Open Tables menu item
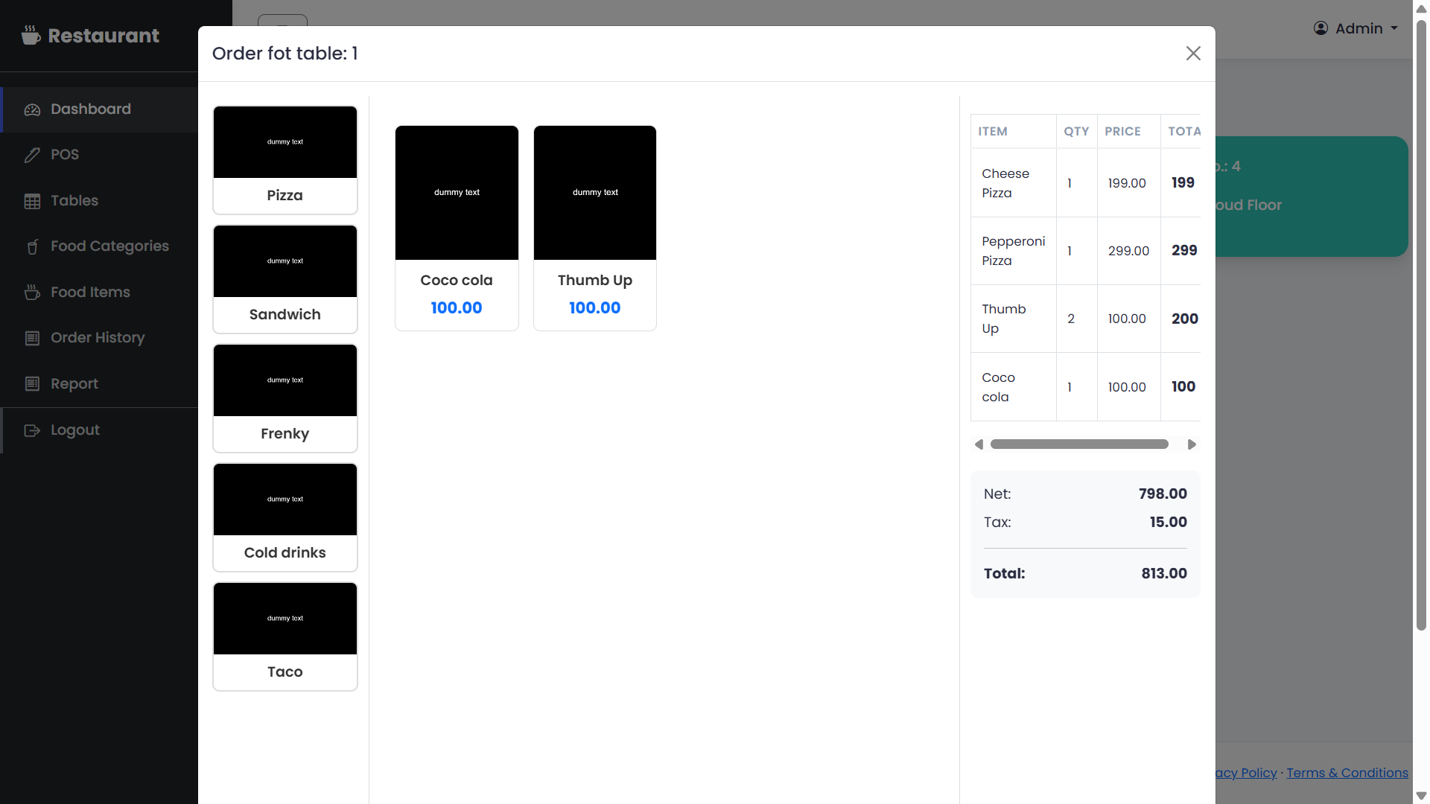This screenshot has width=1430, height=804. coord(101,201)
